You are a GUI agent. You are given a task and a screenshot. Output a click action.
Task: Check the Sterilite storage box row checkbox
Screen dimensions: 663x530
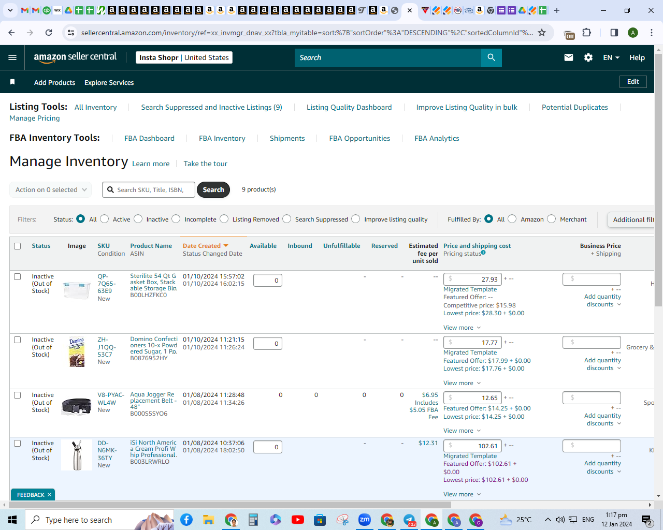[x=18, y=276]
